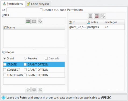Click inside the ID input field
Screen dimensions: 128x101
(23, 10)
